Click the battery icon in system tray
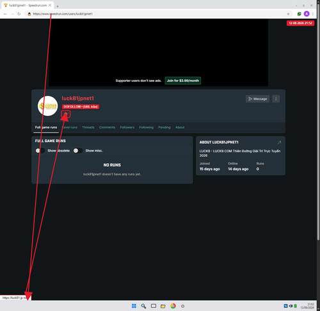Viewport: 320px width, 311px height. pyautogui.click(x=295, y=306)
